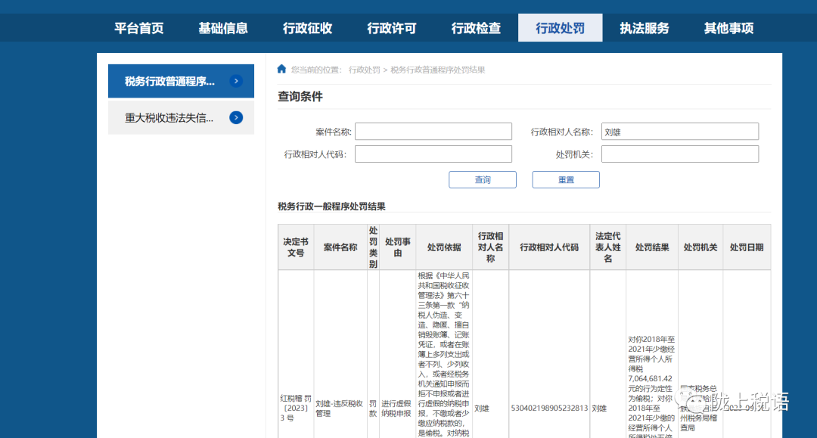This screenshot has width=817, height=438.
Task: Click 行政处罚 breadcrumb link
Action: coord(364,70)
